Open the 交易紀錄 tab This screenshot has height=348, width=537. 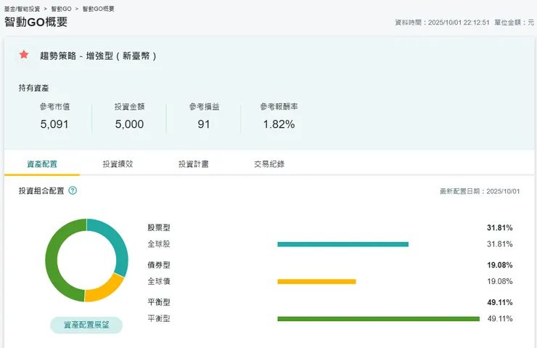pos(269,164)
